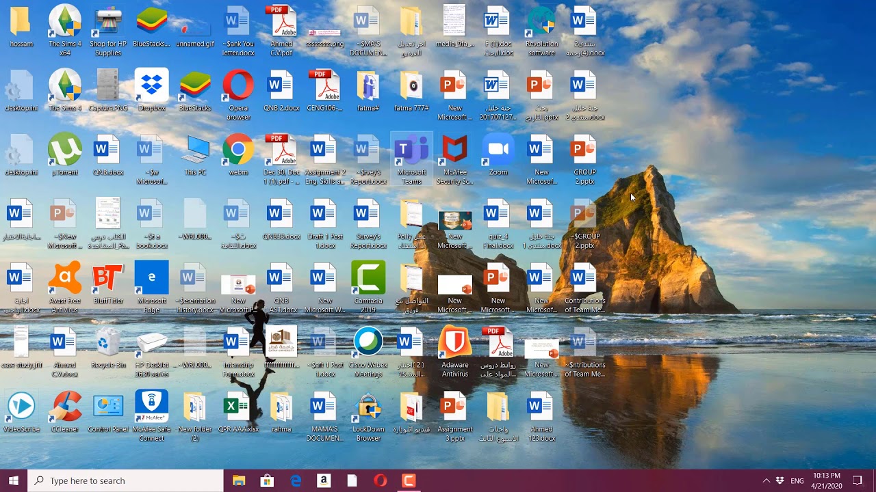This screenshot has height=492, width=876.
Task: Select the µTorrent desktop shortcut
Action: [65, 155]
